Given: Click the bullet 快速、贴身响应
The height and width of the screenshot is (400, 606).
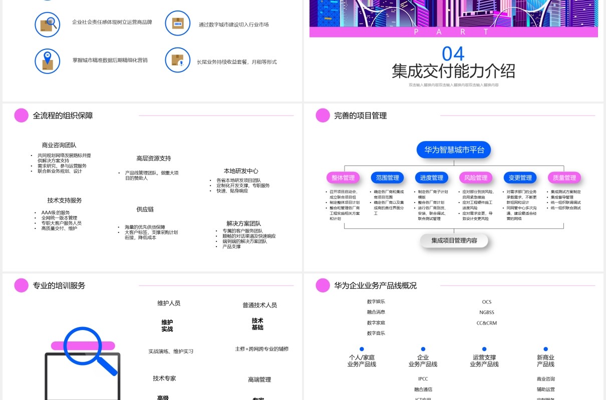Looking at the screenshot, I should pyautogui.click(x=232, y=190).
